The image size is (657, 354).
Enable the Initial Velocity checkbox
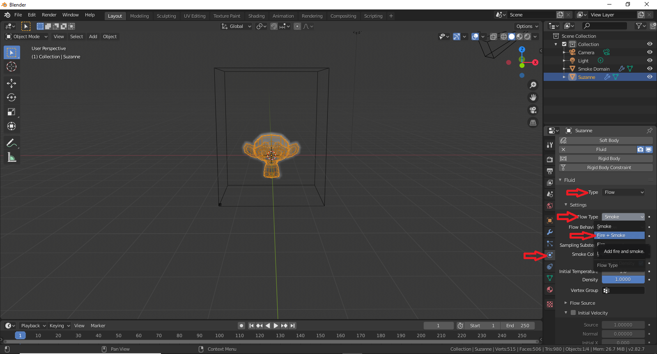(x=573, y=313)
